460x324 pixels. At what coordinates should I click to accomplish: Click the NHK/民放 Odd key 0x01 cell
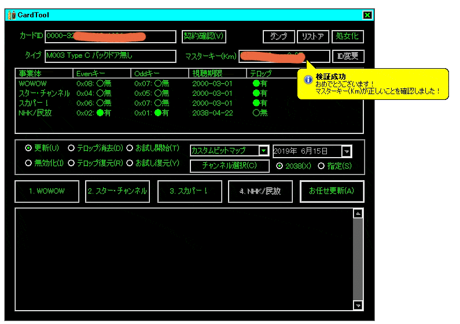(x=152, y=113)
